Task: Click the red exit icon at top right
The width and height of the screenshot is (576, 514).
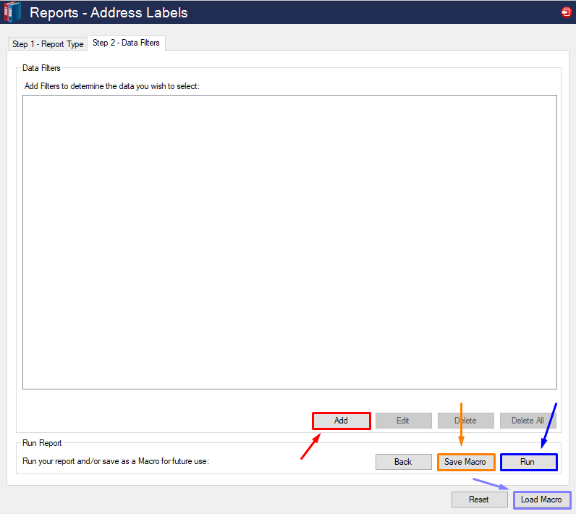Action: coord(565,12)
